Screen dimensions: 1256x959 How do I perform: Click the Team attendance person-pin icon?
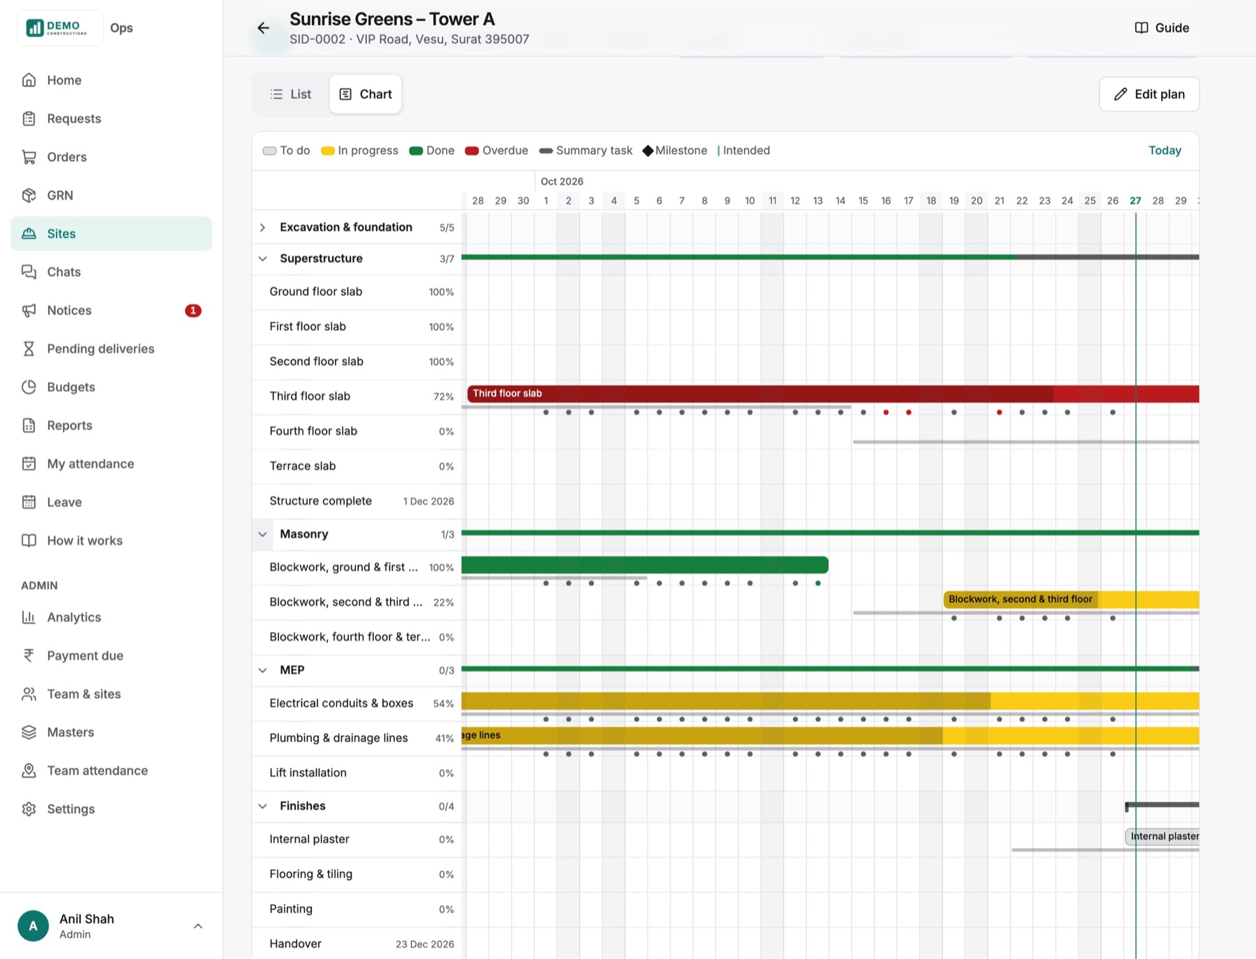29,771
